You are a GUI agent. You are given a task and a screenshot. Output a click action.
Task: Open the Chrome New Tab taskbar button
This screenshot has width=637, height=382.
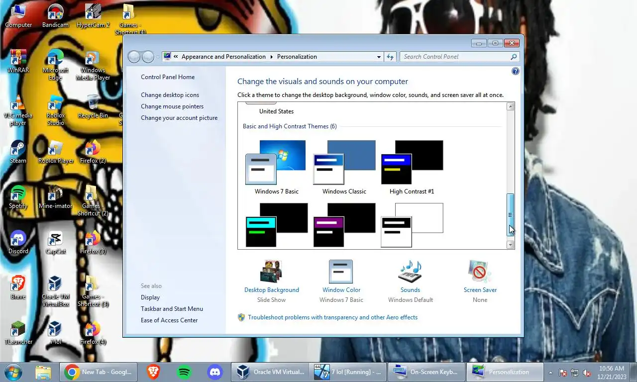(99, 372)
